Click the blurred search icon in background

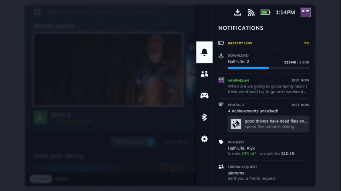pos(37,12)
